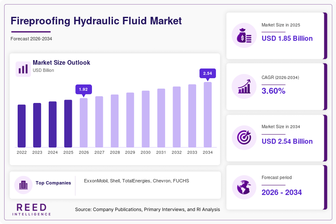Click the Forecast period label
The image size is (336, 224).
(277, 177)
